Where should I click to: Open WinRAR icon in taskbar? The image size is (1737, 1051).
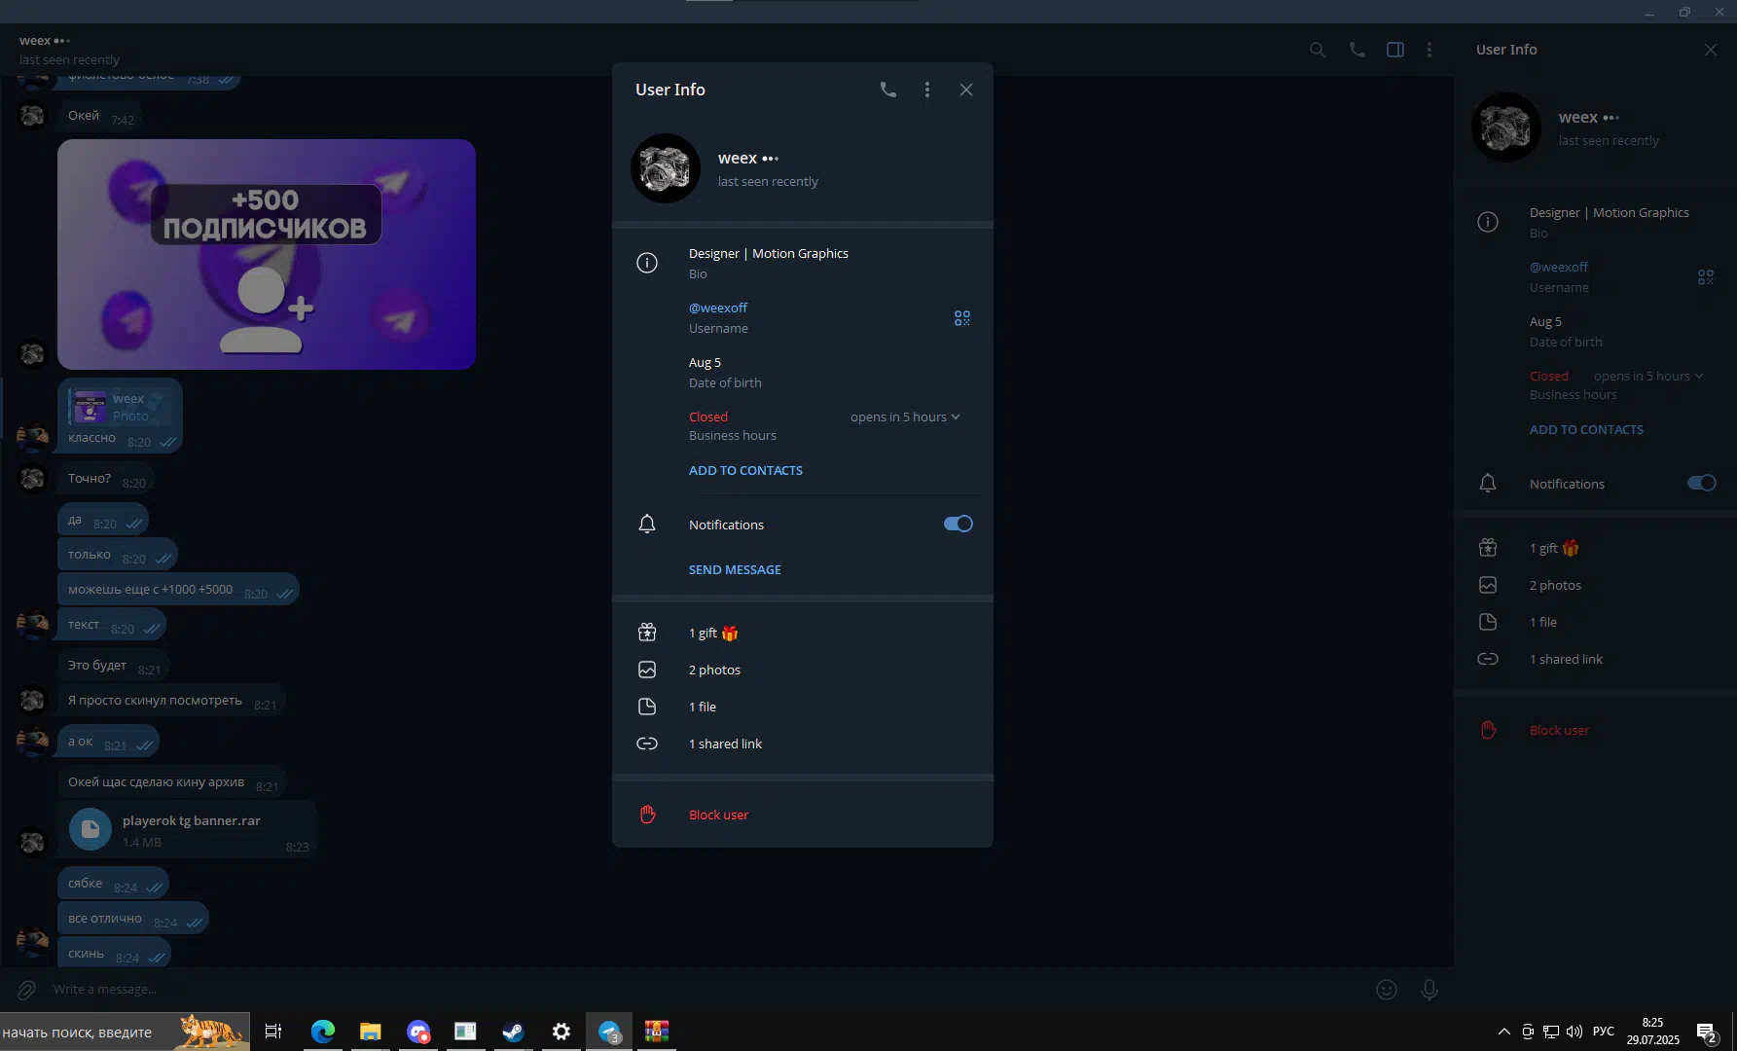[657, 1032]
